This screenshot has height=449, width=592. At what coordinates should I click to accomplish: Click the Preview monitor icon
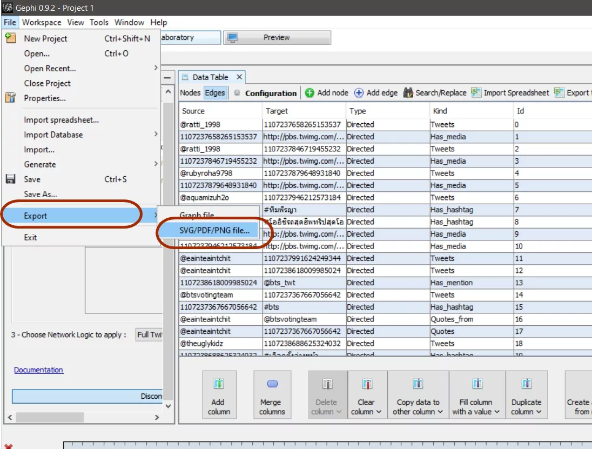click(233, 37)
